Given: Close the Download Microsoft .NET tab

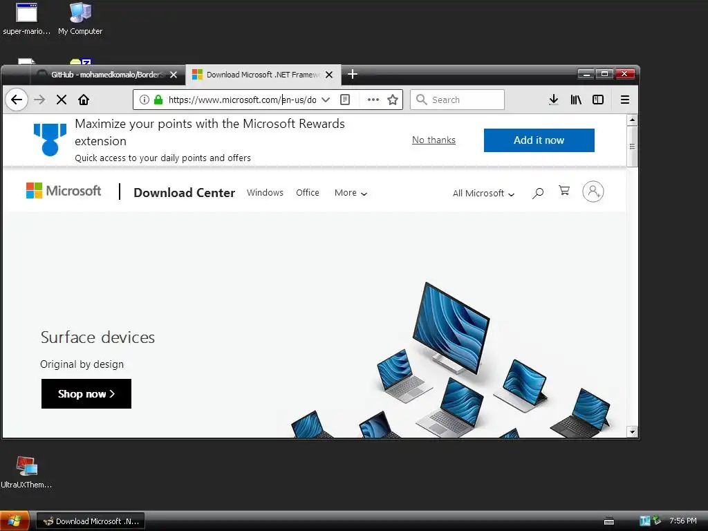Looking at the screenshot, I should point(329,75).
